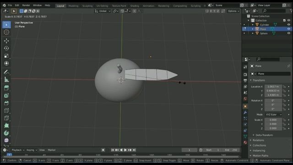Switch to the Shading workspace tab
Viewport: 293px width, 165px height.
[x=135, y=6]
